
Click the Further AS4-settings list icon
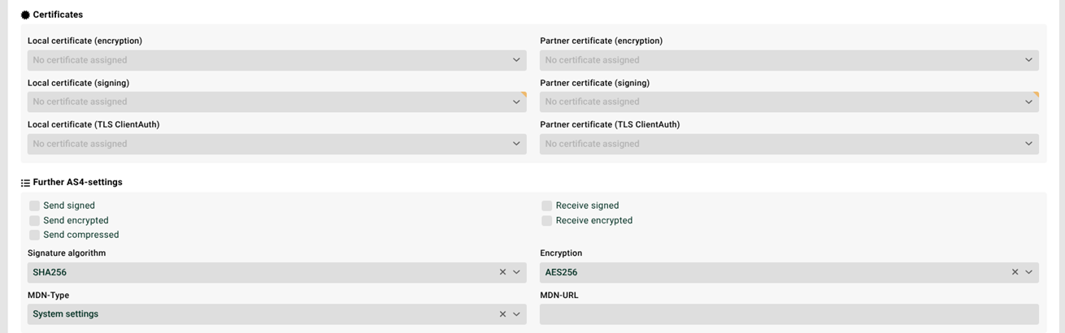pos(25,183)
